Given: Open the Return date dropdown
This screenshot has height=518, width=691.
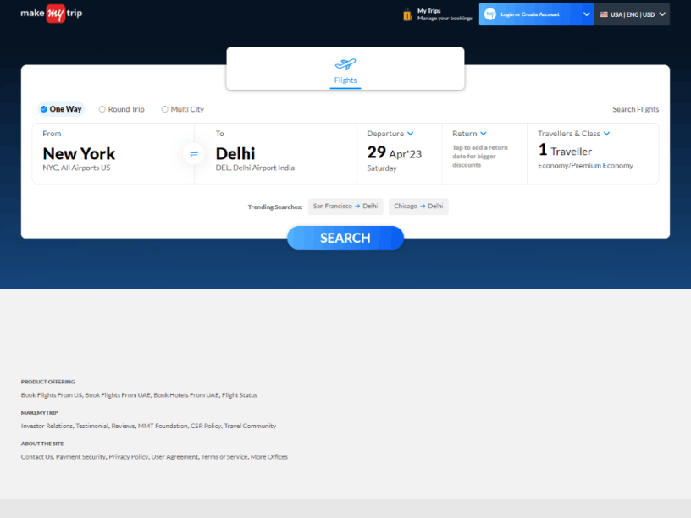Looking at the screenshot, I should (x=484, y=134).
